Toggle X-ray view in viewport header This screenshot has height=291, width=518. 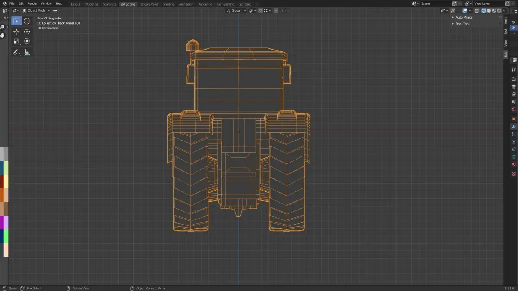(x=477, y=10)
